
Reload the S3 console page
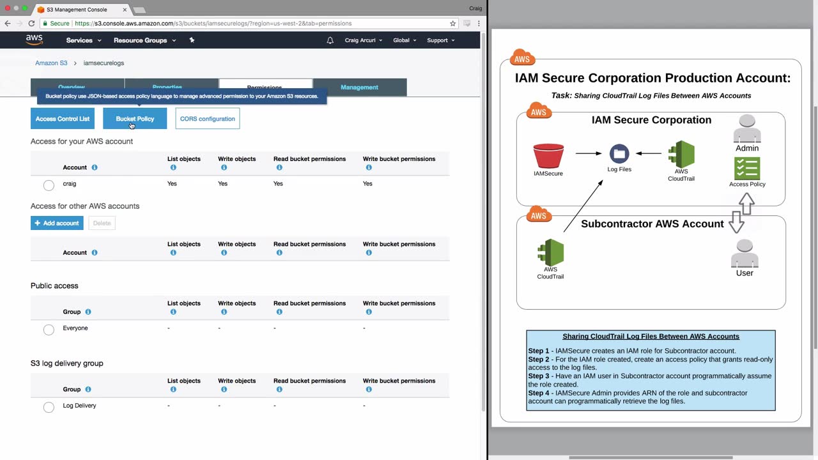(x=31, y=23)
